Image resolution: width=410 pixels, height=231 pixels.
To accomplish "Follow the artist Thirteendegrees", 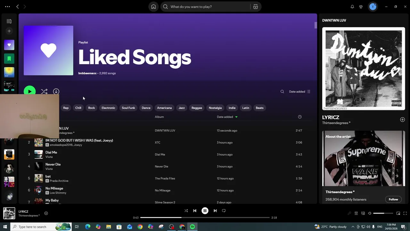I will coord(393,199).
